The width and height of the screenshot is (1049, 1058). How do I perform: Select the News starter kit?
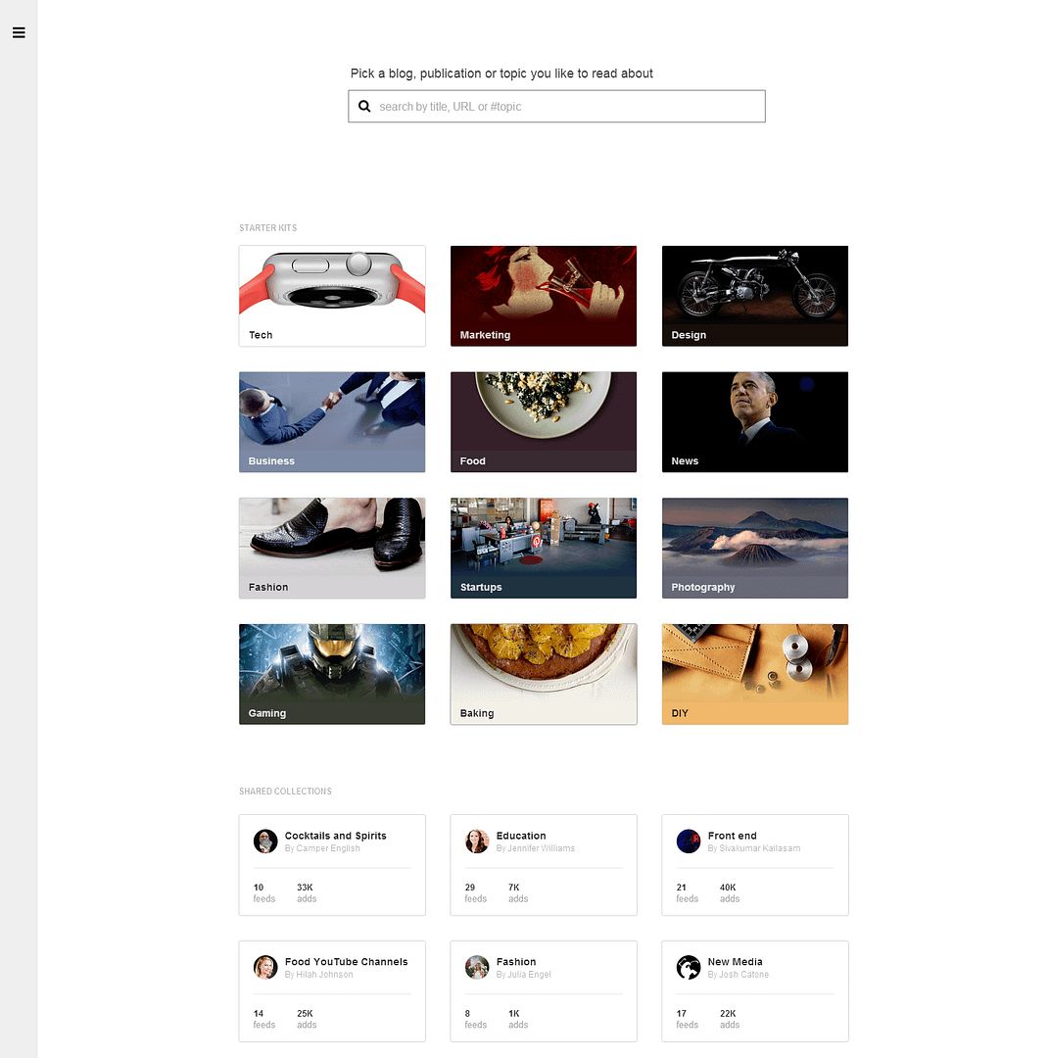754,422
